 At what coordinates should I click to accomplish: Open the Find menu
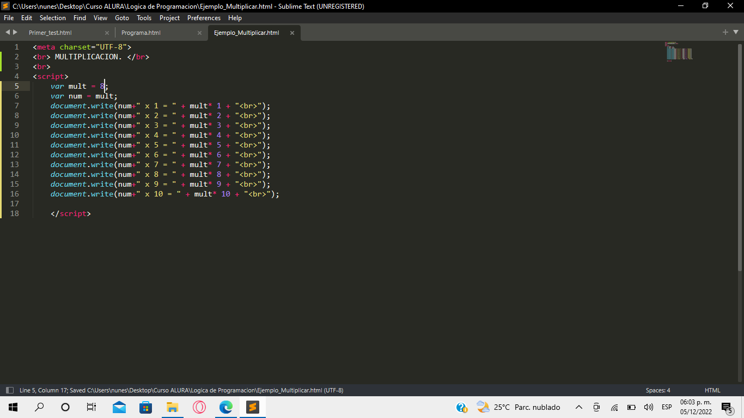(80, 18)
